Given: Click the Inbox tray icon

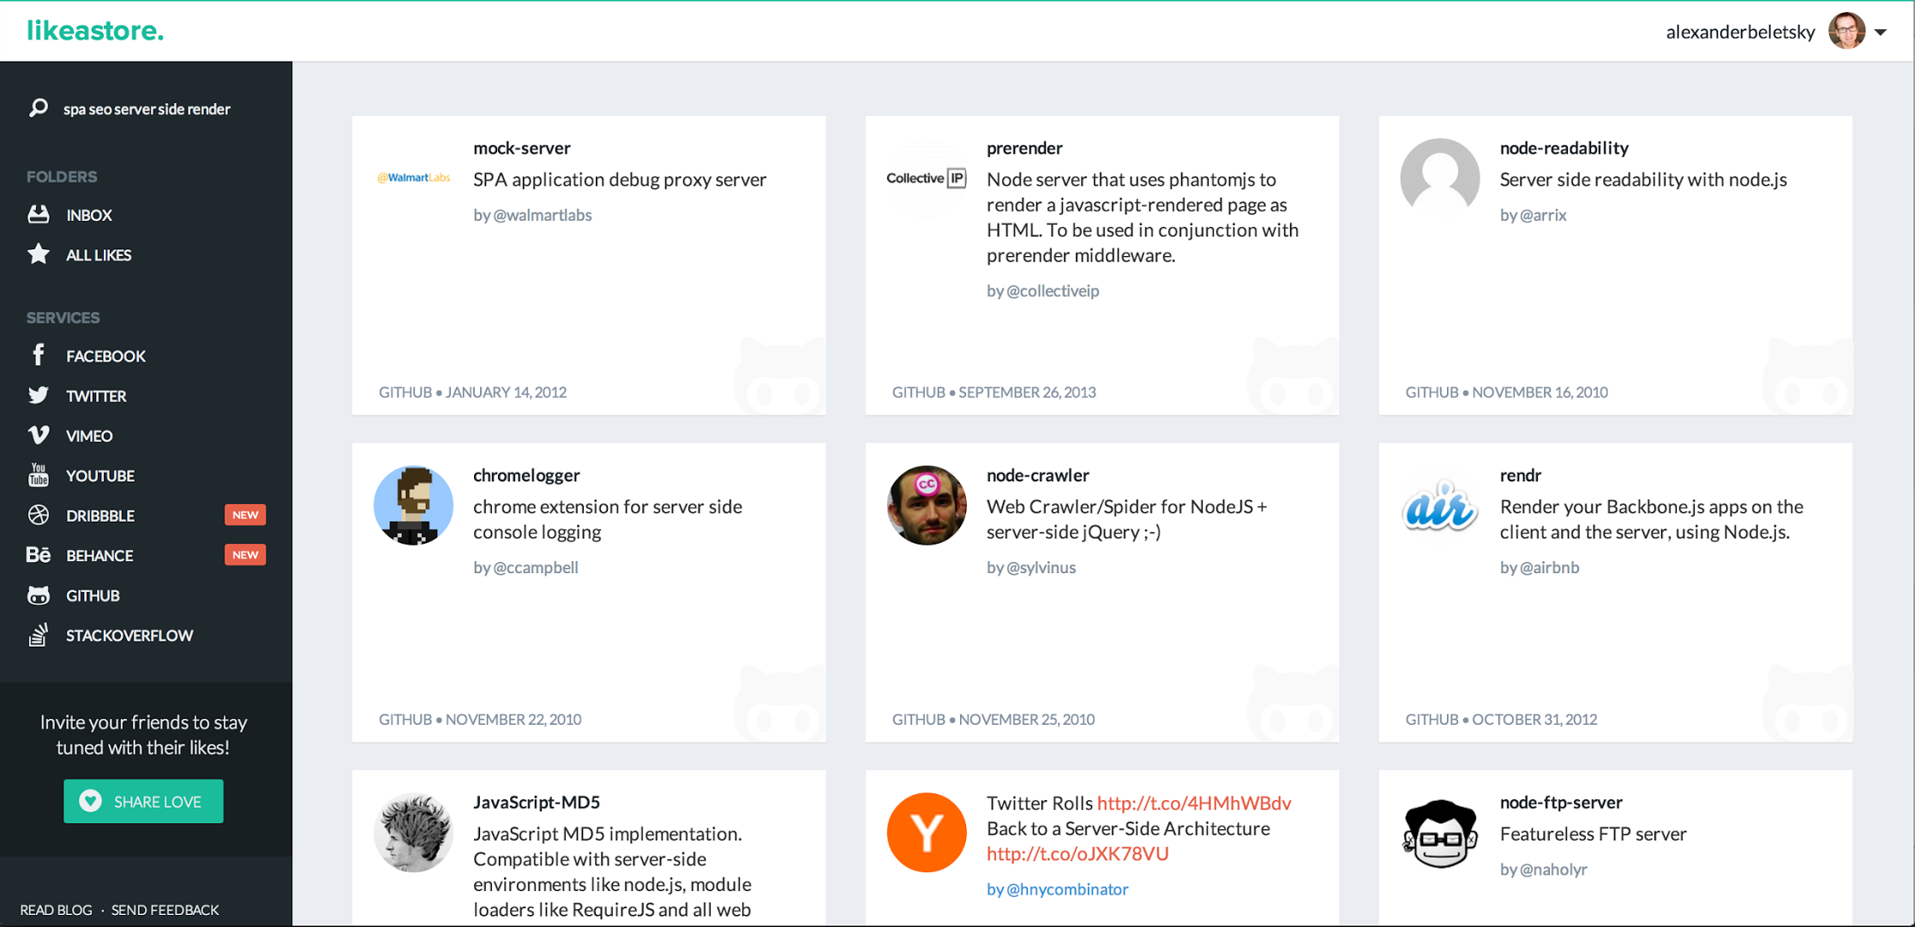Looking at the screenshot, I should tap(38, 214).
